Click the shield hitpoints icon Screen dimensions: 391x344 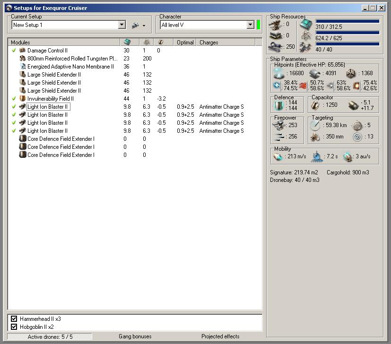[x=279, y=73]
